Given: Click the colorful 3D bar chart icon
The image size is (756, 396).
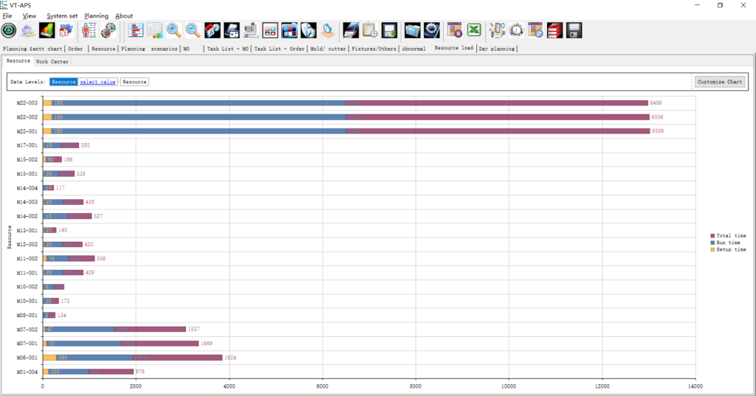Looking at the screenshot, I should pos(47,30).
